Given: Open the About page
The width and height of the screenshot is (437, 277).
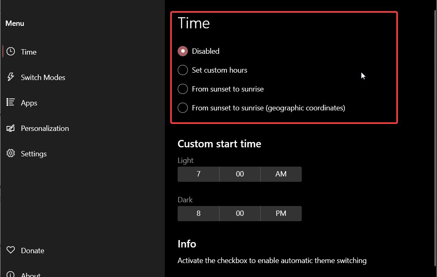Looking at the screenshot, I should pyautogui.click(x=31, y=274).
